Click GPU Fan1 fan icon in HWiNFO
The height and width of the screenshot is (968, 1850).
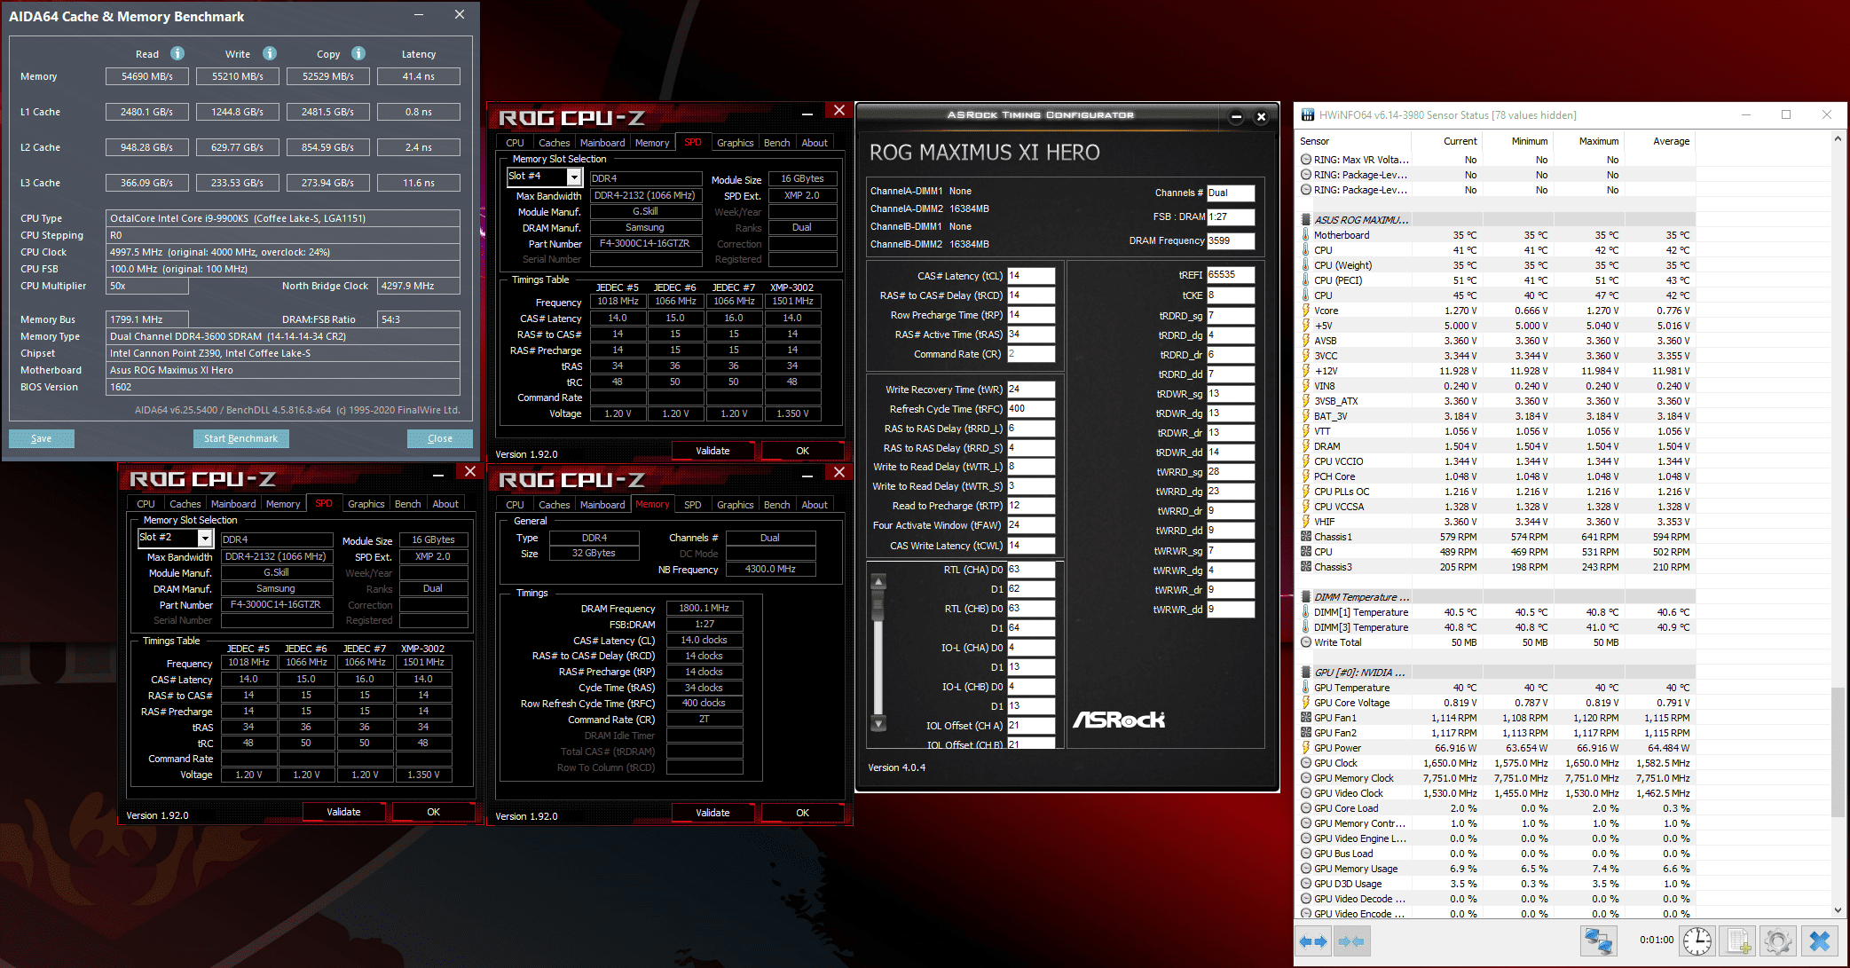pyautogui.click(x=1306, y=718)
